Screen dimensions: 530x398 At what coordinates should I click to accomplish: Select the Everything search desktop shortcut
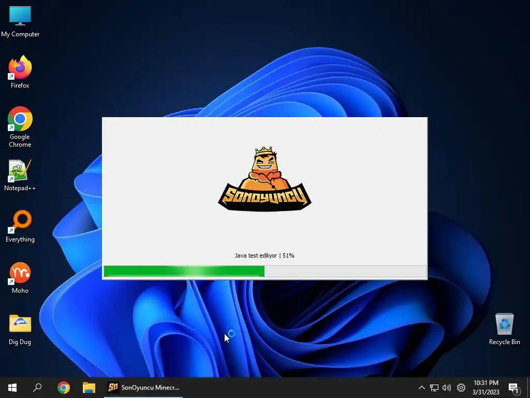[x=20, y=226]
